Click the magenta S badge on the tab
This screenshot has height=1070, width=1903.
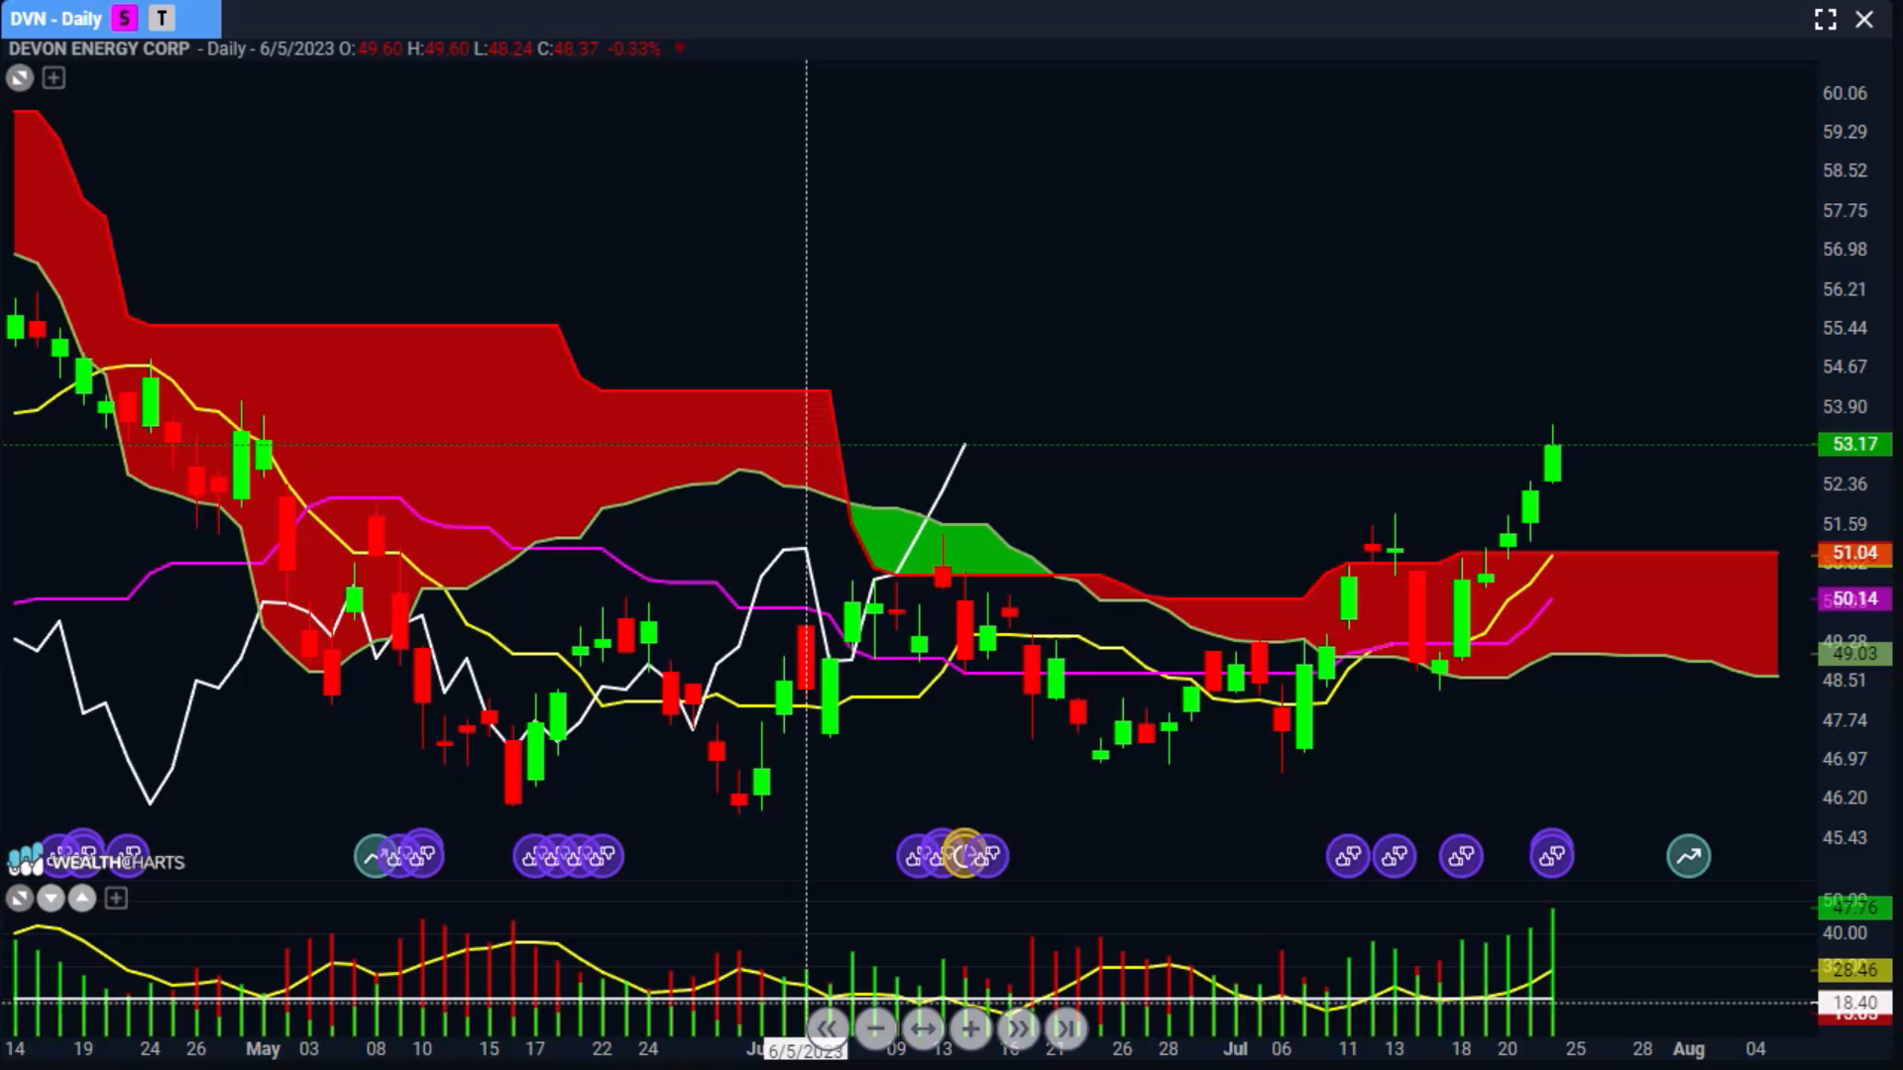(125, 18)
